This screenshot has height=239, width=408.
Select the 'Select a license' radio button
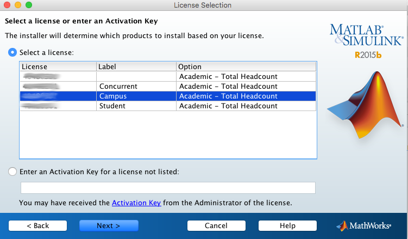(12, 53)
